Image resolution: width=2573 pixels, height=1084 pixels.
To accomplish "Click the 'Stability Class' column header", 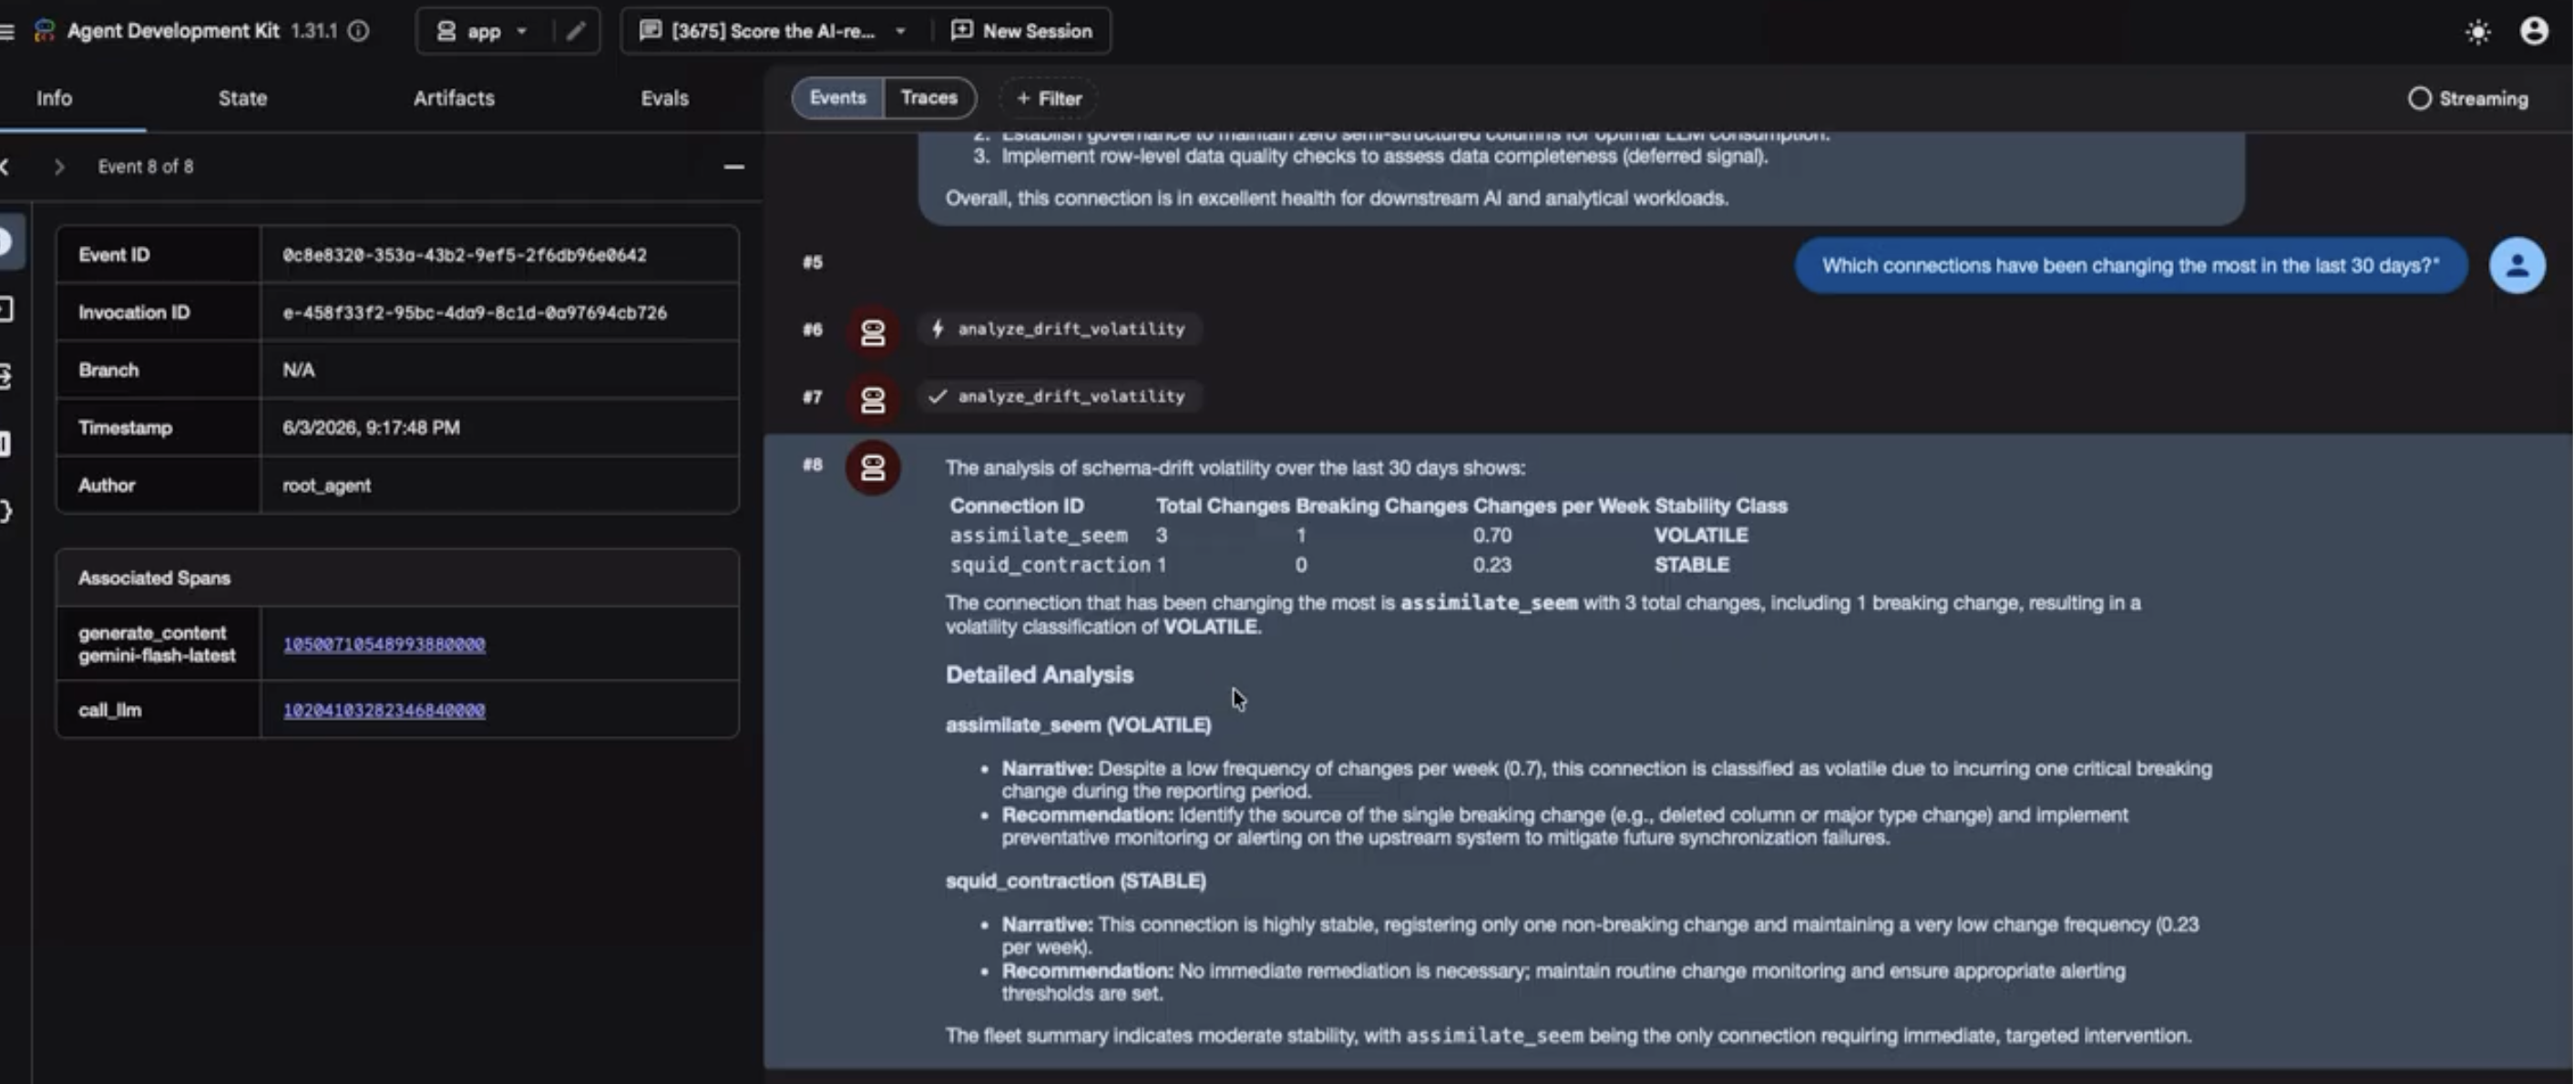I will pyautogui.click(x=1720, y=506).
